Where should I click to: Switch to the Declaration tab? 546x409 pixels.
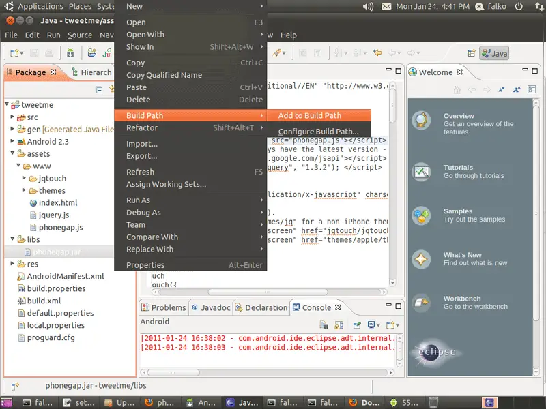[261, 308]
